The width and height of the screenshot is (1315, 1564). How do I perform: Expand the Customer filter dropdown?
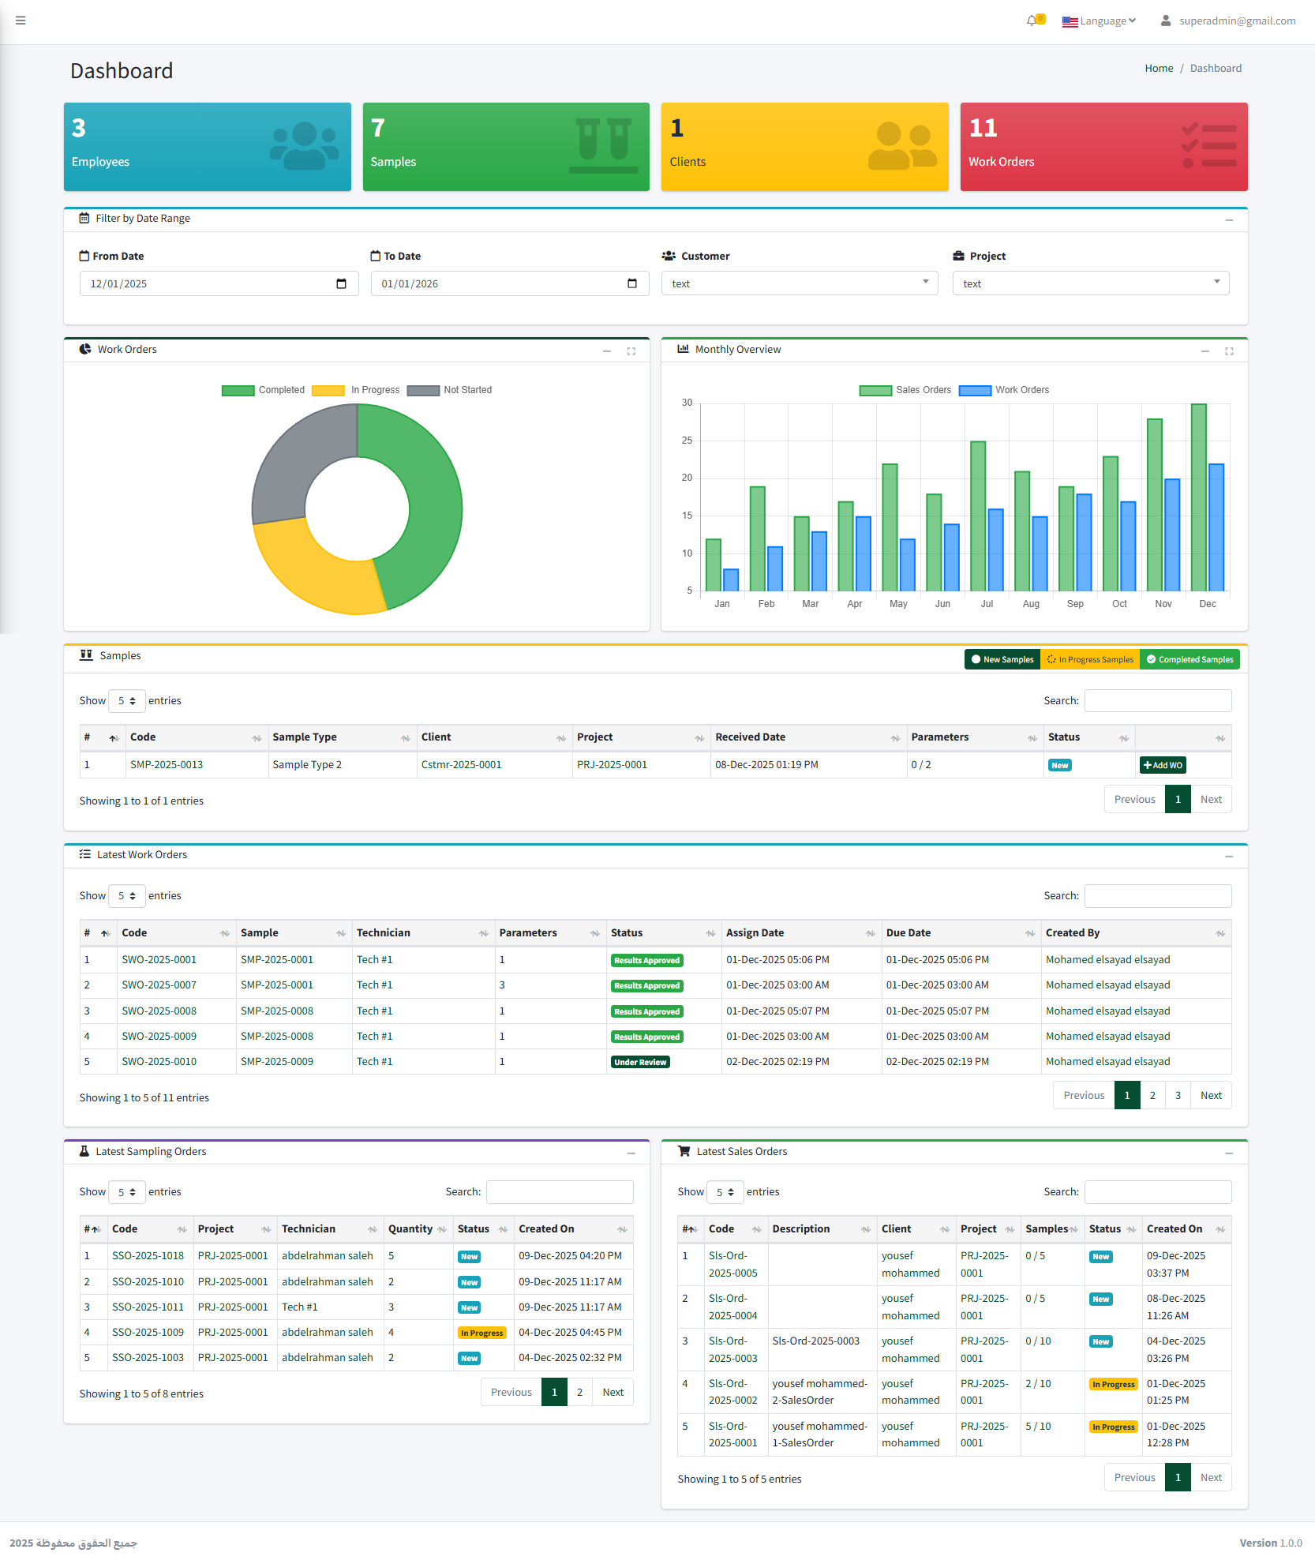[799, 283]
